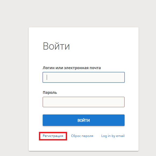
Task: Click the Логин или электронная почта label
Action: click(72, 68)
